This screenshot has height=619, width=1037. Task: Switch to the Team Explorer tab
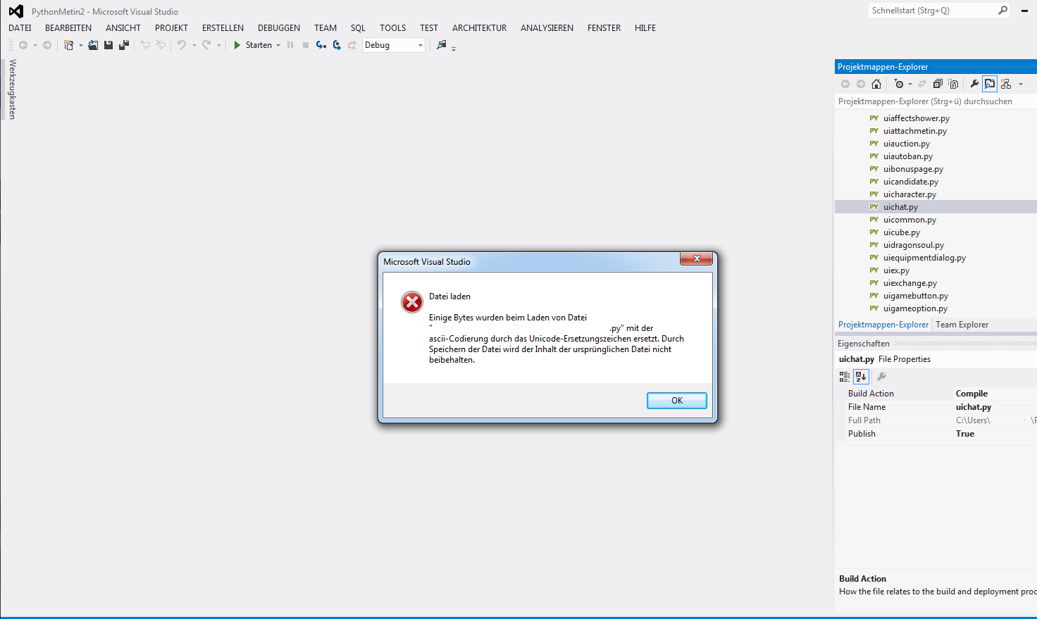pyautogui.click(x=962, y=325)
